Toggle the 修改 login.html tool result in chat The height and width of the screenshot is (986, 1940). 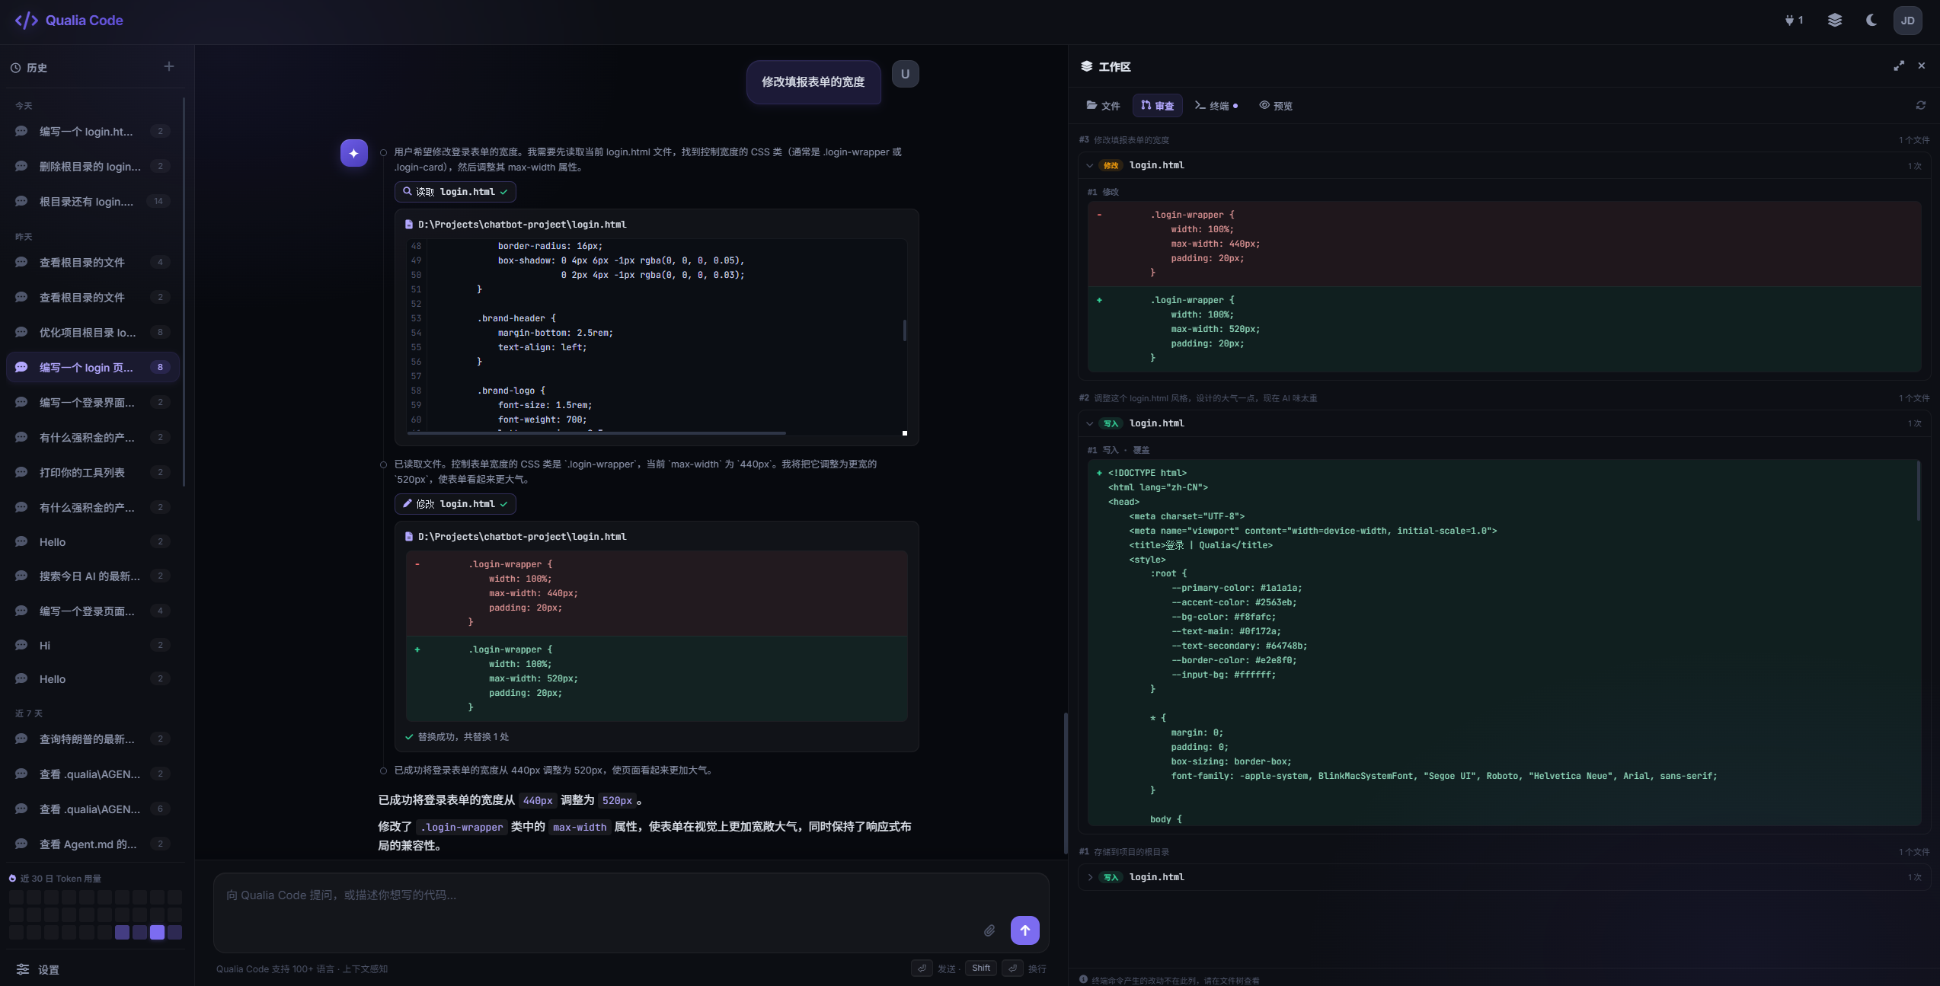click(x=455, y=504)
